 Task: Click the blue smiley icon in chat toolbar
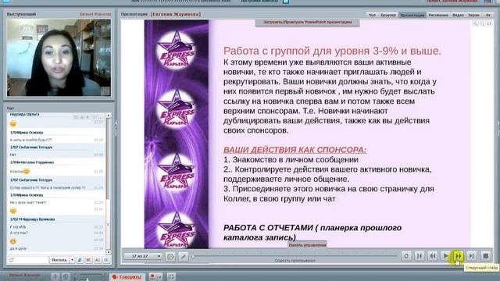(x=80, y=260)
